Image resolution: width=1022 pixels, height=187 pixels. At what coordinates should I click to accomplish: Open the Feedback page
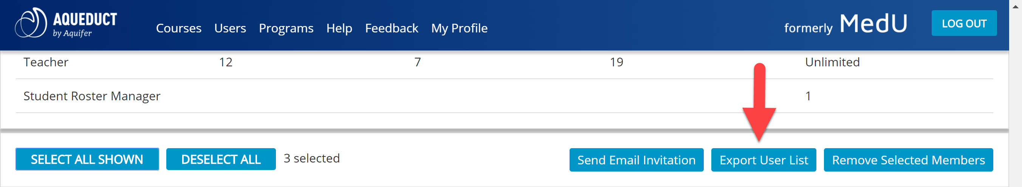[392, 28]
